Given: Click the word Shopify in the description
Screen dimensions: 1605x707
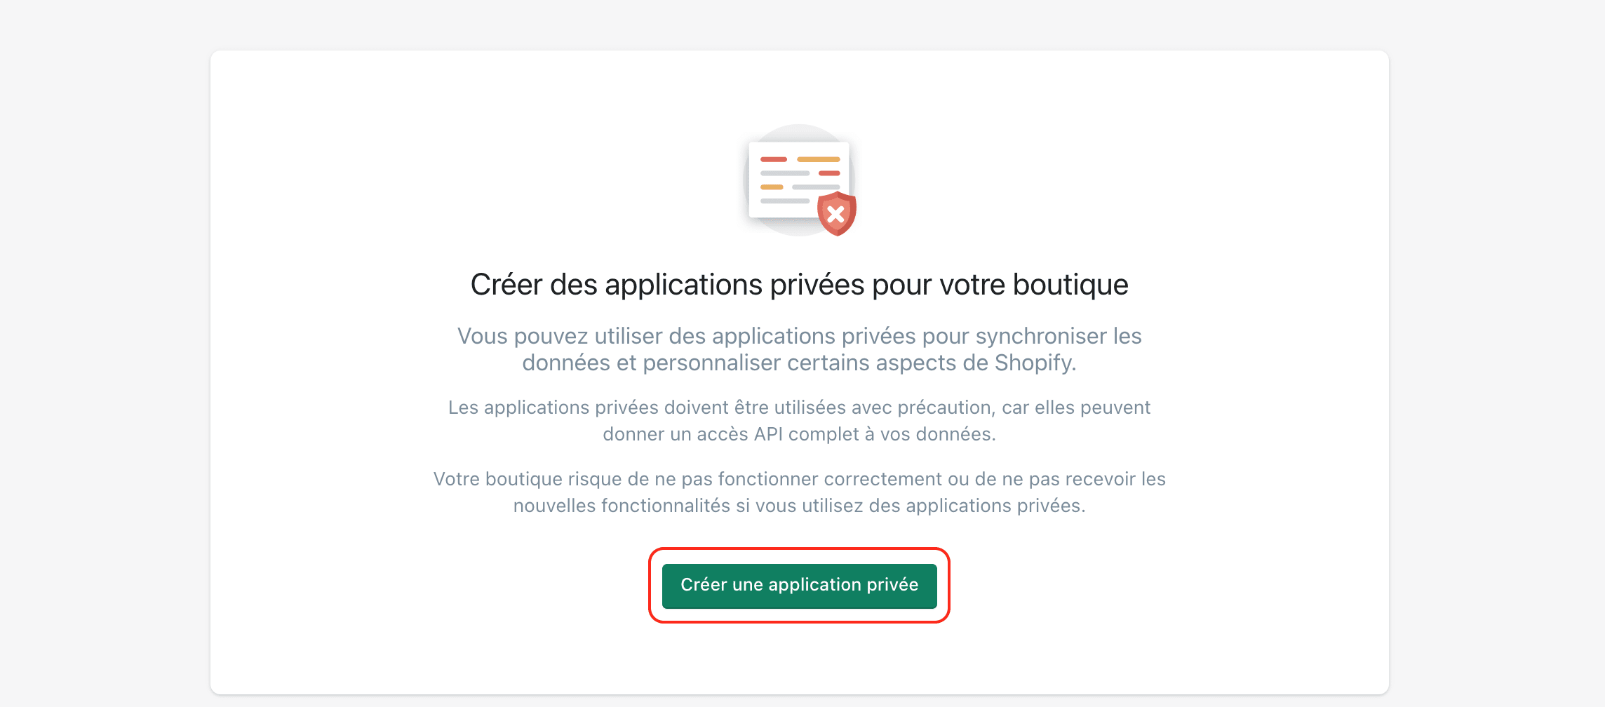Looking at the screenshot, I should pos(1033,363).
